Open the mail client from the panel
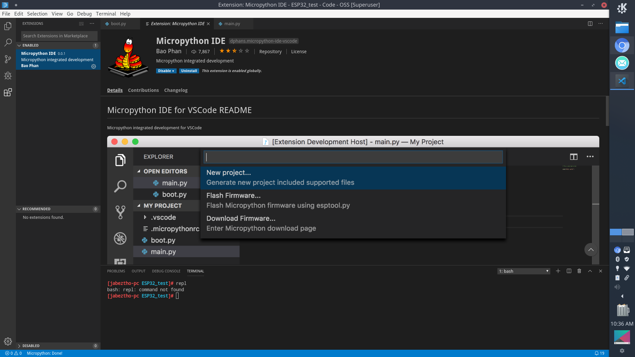The height and width of the screenshot is (357, 635). tap(622, 63)
